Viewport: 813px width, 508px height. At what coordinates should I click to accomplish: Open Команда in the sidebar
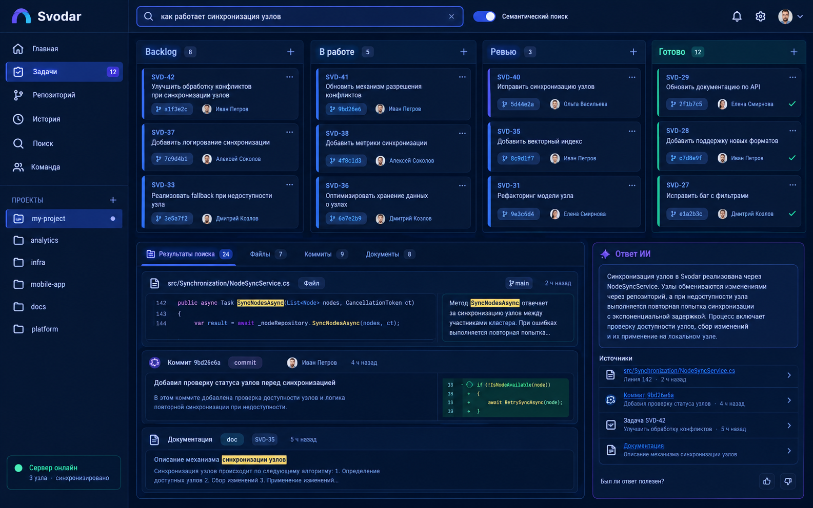point(64,167)
